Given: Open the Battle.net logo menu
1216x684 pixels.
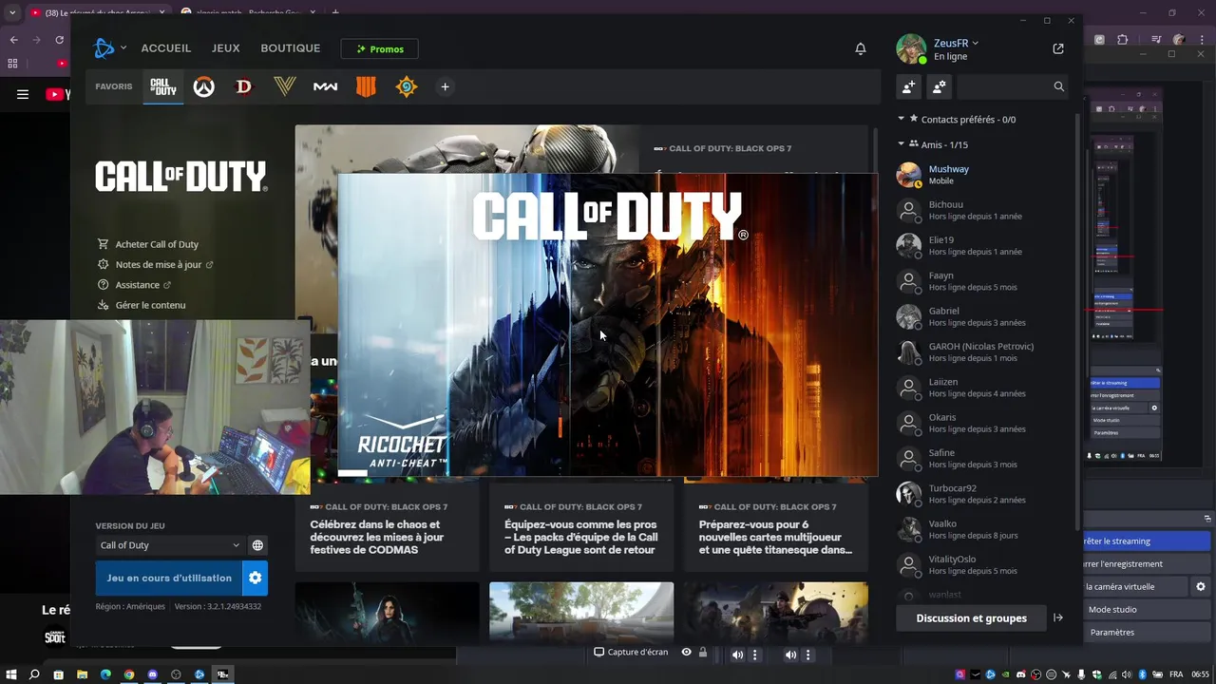Looking at the screenshot, I should 108,48.
